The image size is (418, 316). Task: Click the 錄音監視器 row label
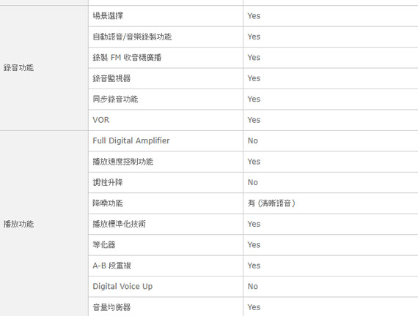tap(111, 78)
